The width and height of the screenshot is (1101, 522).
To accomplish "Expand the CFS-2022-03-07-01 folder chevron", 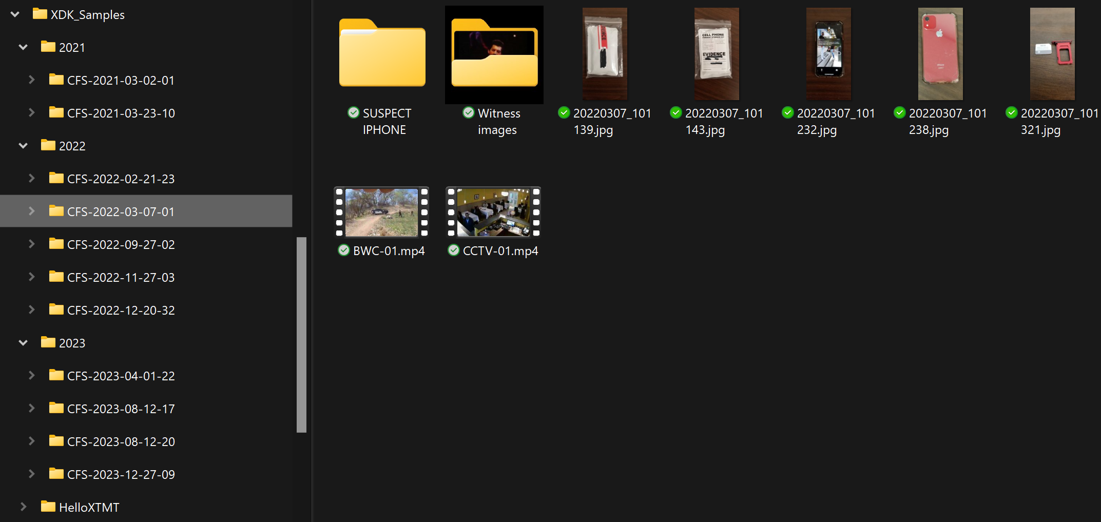I will [31, 211].
